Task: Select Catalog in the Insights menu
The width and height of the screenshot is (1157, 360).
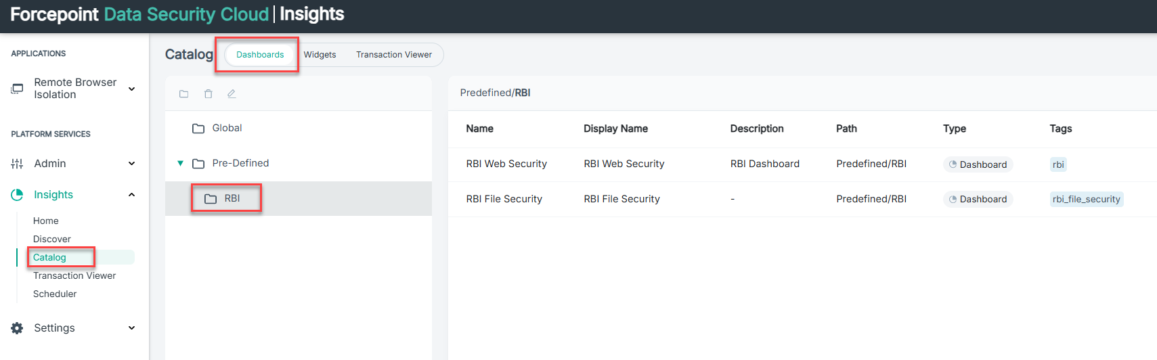Action: click(x=49, y=257)
